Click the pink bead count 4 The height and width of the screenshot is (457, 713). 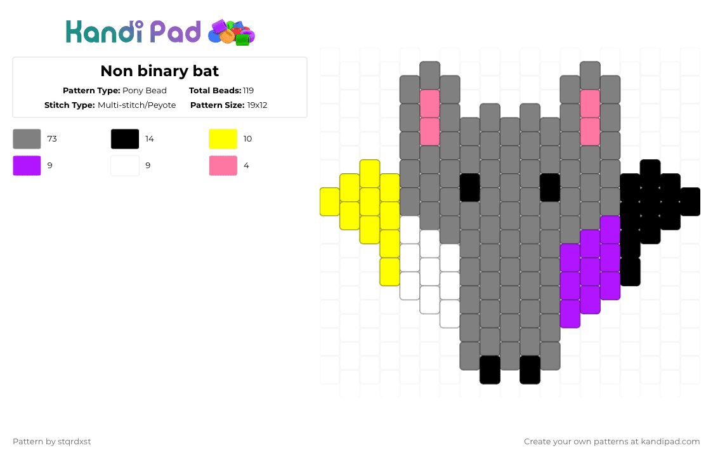pyautogui.click(x=246, y=166)
